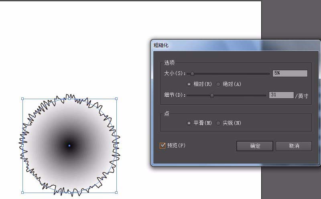Click the top-left bounding box handle
The height and width of the screenshot is (199, 321).
coord(22,99)
